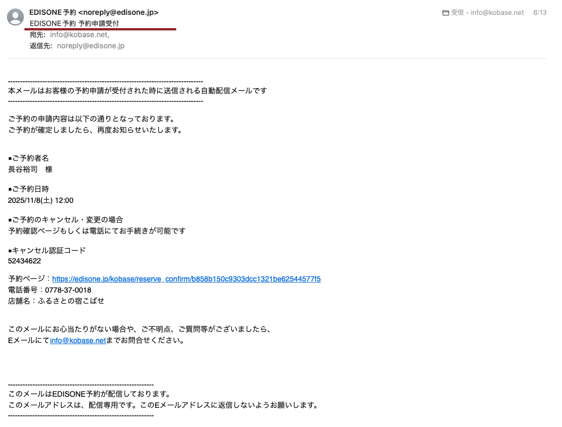
Task: Click the ■ご予約日時 heading
Action: point(32,190)
